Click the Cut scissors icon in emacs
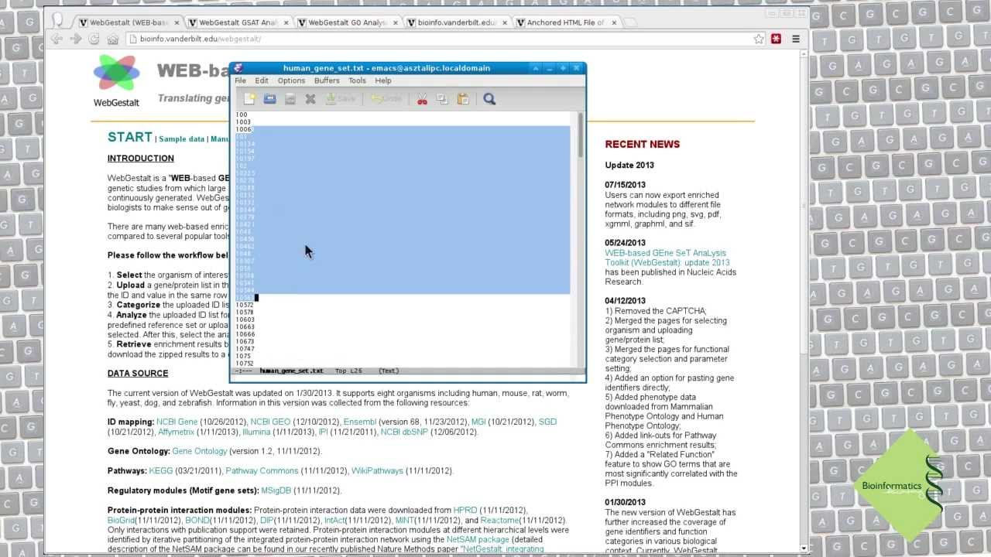This screenshot has height=557, width=991. (x=422, y=99)
